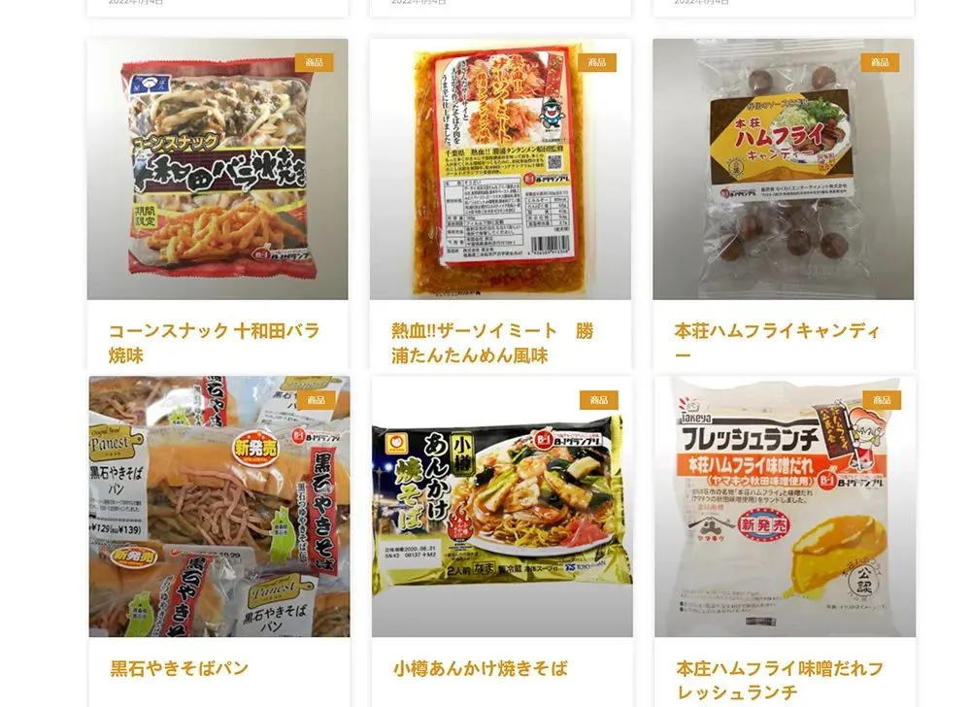Click 商品 tag on ザーソイミート card
Screen dimensions: 971x707
(597, 62)
